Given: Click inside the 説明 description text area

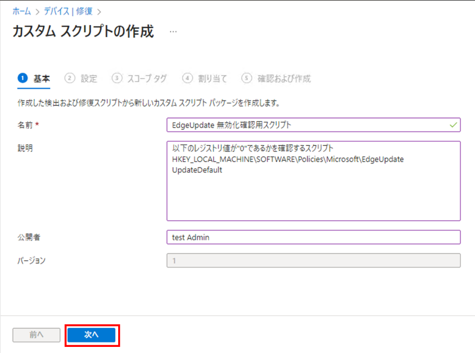Looking at the screenshot, I should [314, 181].
